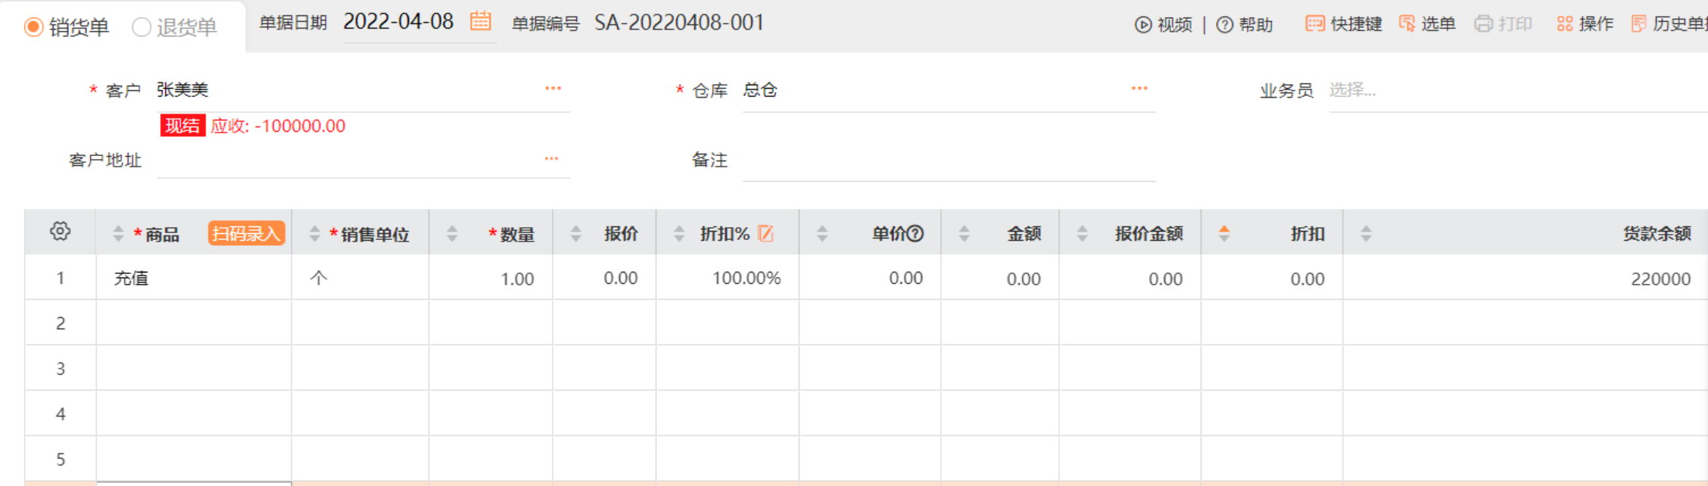Click the 打印 print button
This screenshot has height=486, width=1708.
click(x=1504, y=24)
